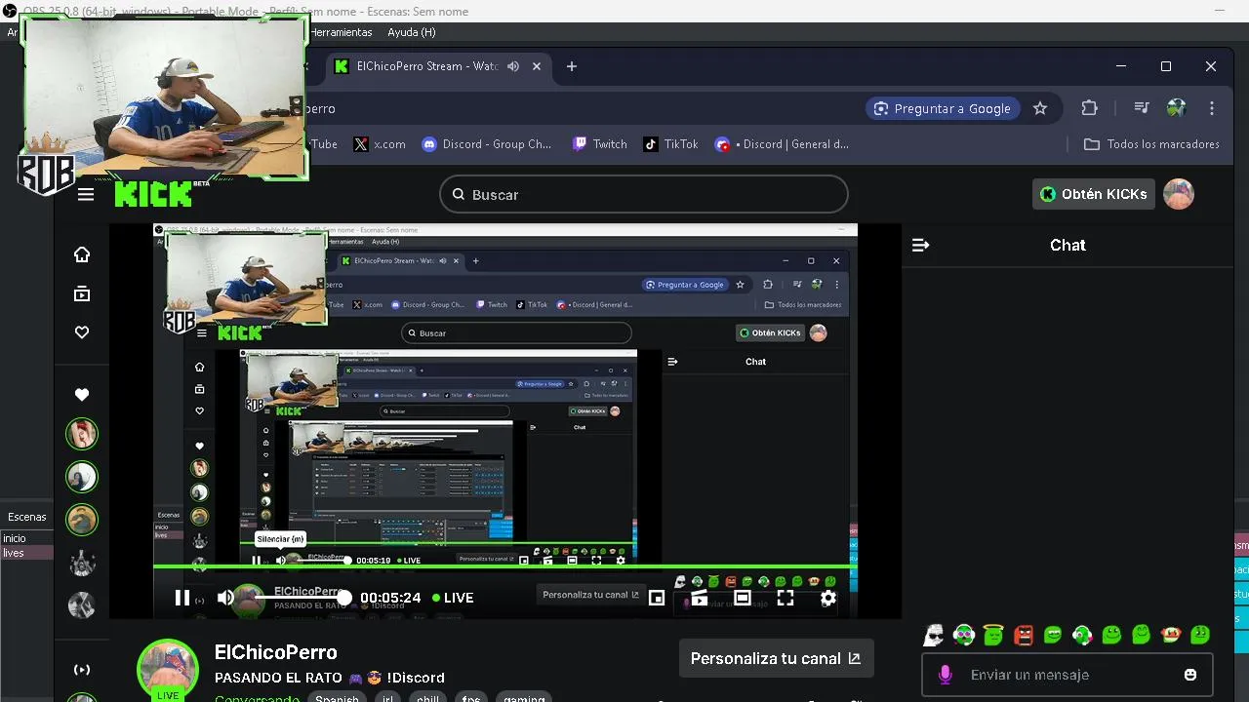
Task: Open a new browser tab
Action: click(572, 66)
